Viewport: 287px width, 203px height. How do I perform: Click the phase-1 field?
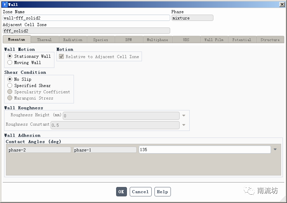pyautogui.click(x=105, y=150)
